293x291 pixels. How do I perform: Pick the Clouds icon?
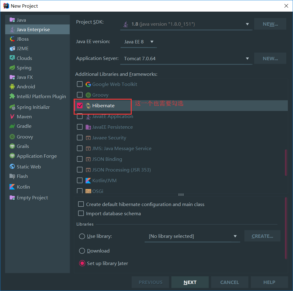[12, 58]
